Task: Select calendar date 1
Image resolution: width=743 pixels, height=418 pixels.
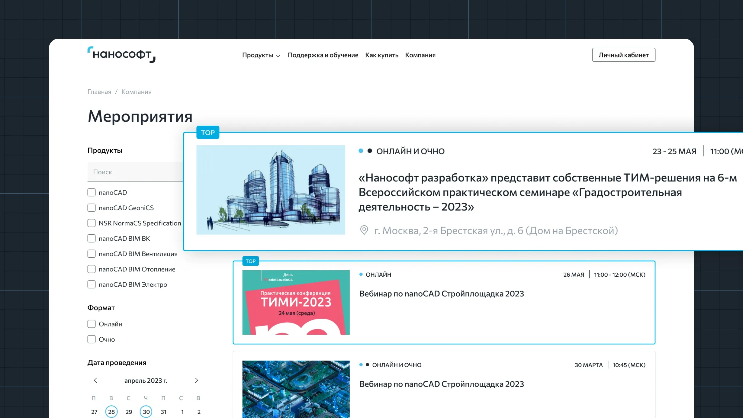Action: click(x=182, y=412)
